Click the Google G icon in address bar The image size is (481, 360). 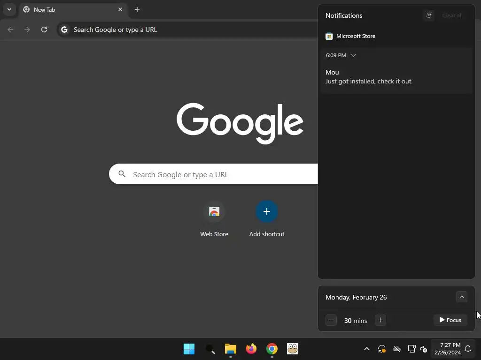[x=64, y=30]
